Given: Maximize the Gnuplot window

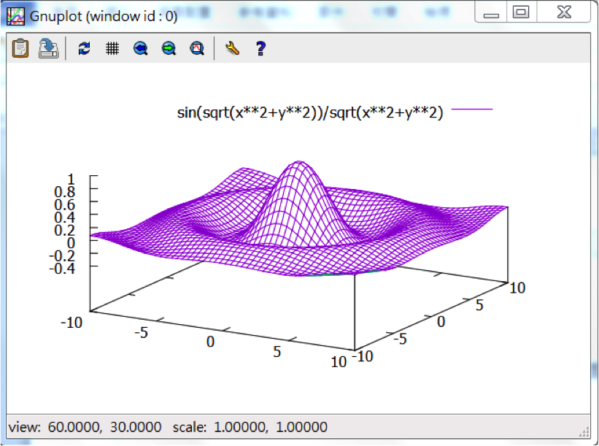Looking at the screenshot, I should point(521,12).
